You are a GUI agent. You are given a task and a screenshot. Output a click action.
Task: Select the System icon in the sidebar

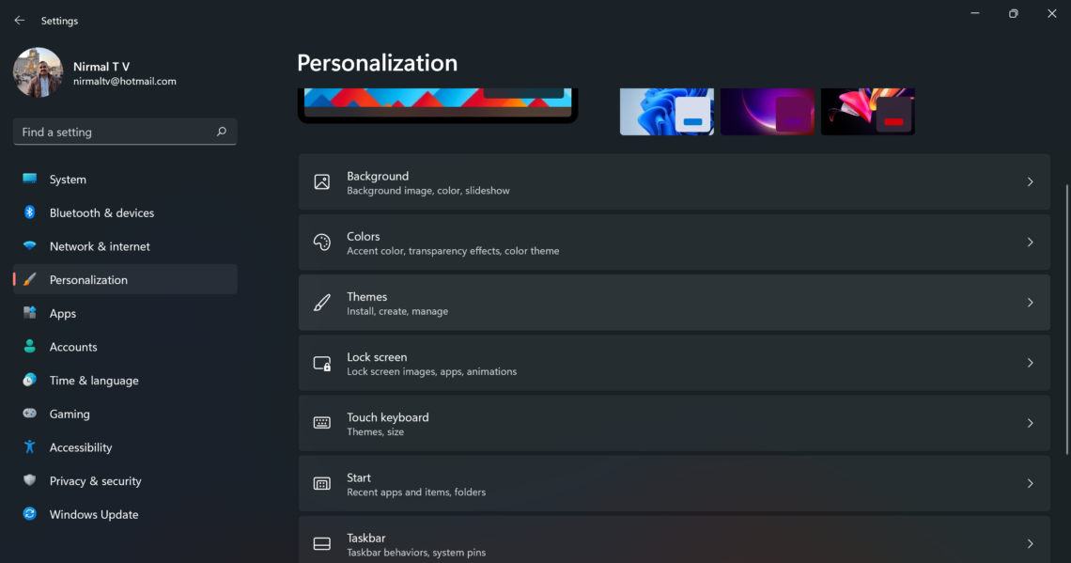click(x=30, y=179)
